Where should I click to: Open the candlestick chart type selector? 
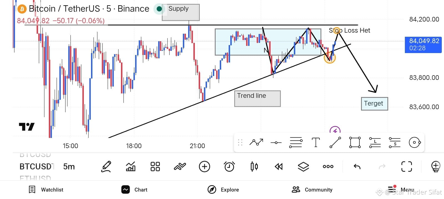tap(254, 167)
